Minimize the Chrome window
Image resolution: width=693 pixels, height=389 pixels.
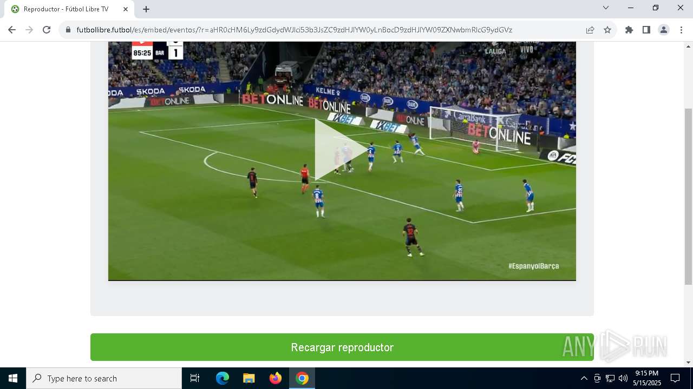[x=631, y=8]
